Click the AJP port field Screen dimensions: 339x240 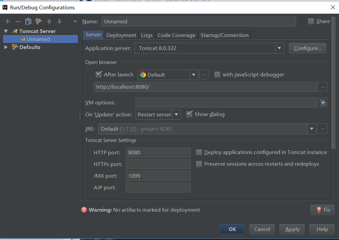click(158, 187)
